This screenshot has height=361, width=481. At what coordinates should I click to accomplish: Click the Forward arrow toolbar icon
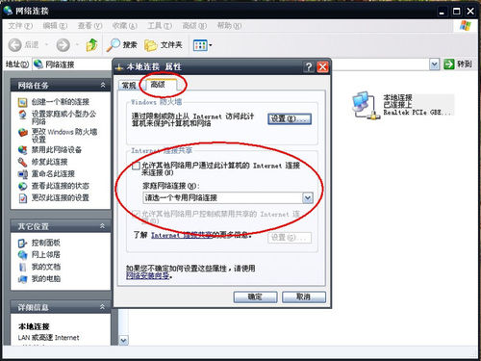pos(63,45)
